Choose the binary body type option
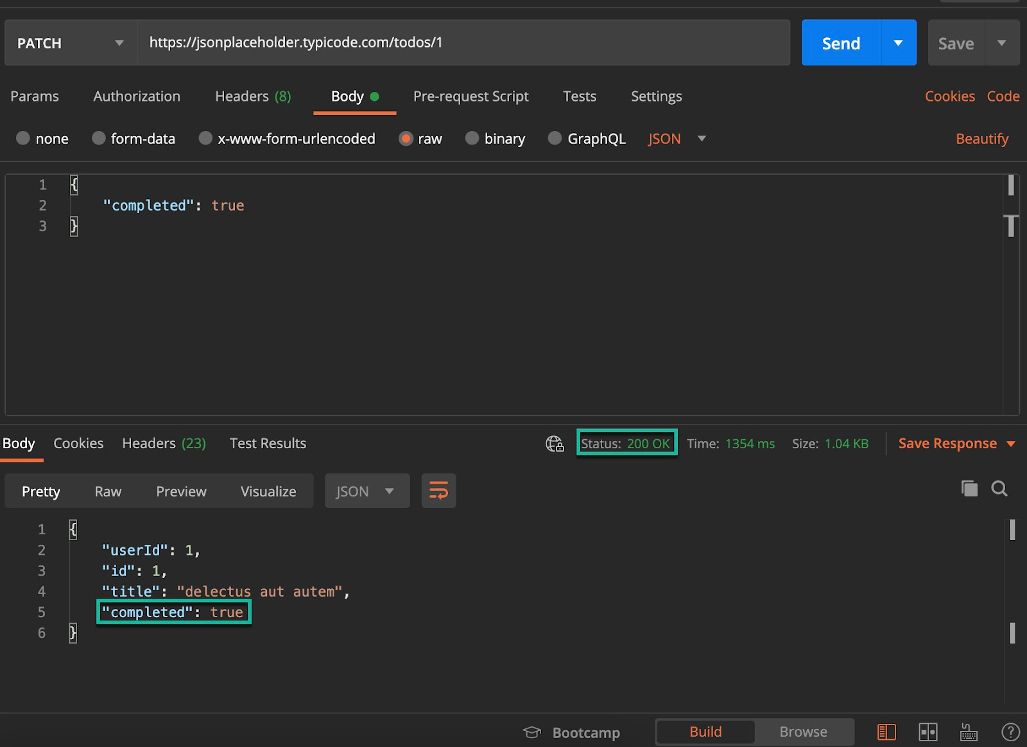Screen dimensions: 1027x747 472,139
